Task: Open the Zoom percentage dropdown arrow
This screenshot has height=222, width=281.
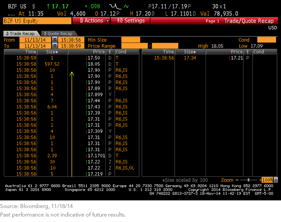Action: [x=276, y=180]
